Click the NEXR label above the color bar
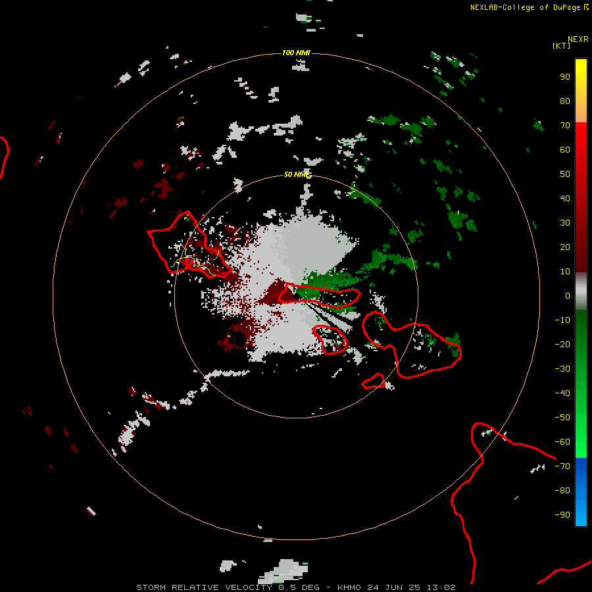 (x=578, y=39)
